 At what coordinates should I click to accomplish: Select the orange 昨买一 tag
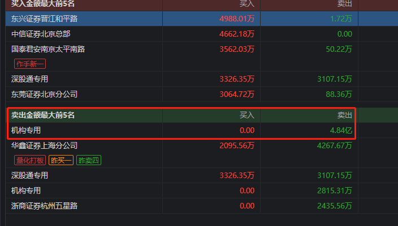coord(61,161)
